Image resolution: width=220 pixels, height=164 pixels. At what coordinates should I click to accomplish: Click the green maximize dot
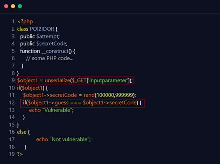click(20, 6)
